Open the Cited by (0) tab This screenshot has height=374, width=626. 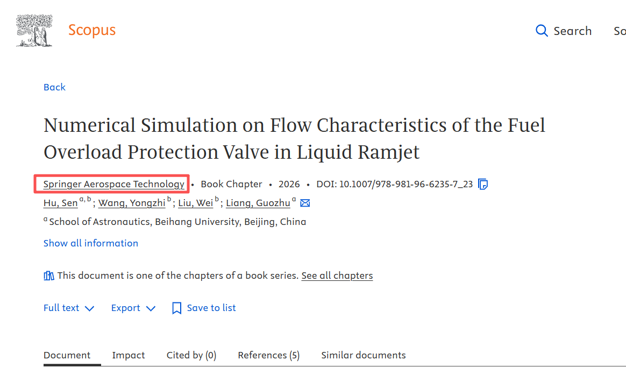(x=191, y=355)
